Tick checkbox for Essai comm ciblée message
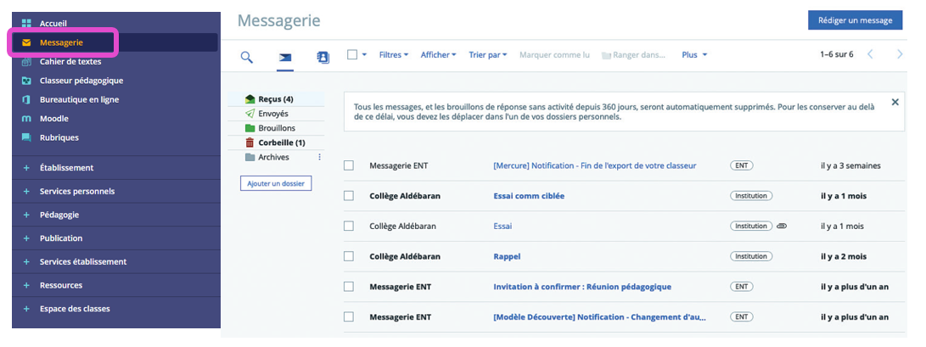This screenshot has height=347, width=926. pos(349,196)
